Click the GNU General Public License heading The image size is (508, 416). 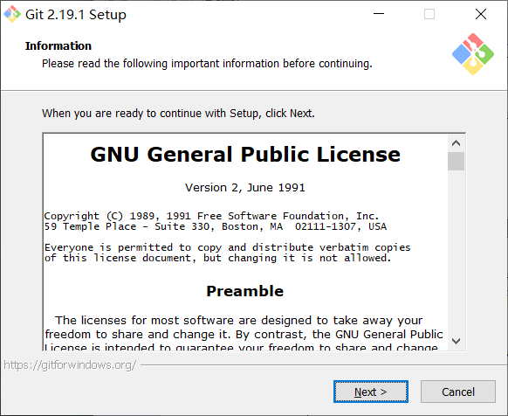pyautogui.click(x=245, y=154)
